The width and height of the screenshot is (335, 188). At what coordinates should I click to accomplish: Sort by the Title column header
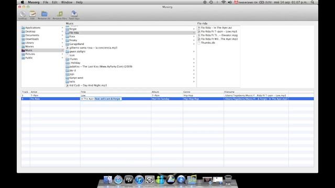(116, 92)
